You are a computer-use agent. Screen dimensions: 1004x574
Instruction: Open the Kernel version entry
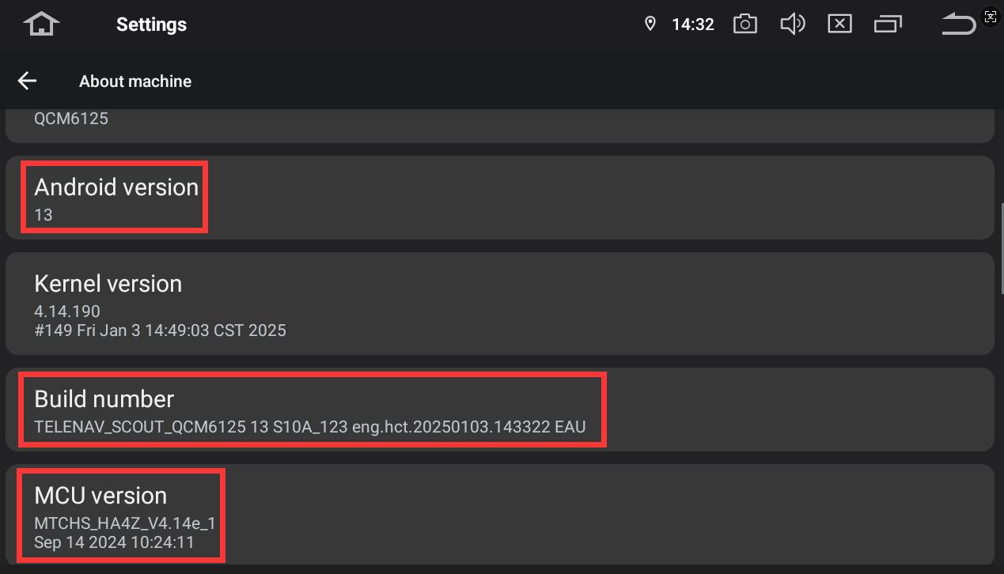(x=500, y=304)
